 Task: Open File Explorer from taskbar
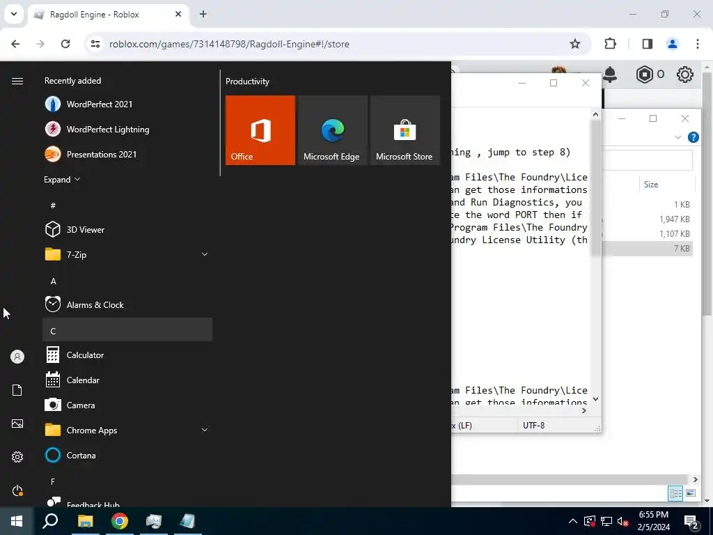click(85, 521)
